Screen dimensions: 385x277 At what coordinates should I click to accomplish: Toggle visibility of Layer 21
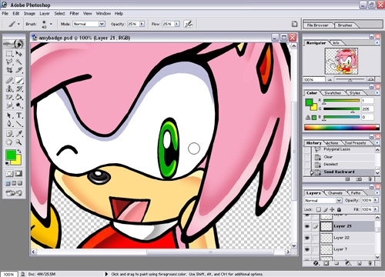(x=307, y=226)
